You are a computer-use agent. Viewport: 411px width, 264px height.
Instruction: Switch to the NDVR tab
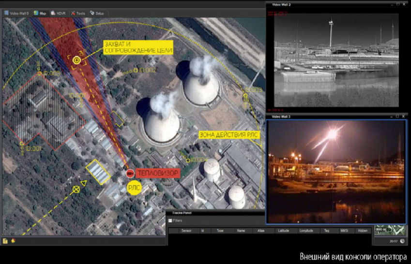(57, 13)
